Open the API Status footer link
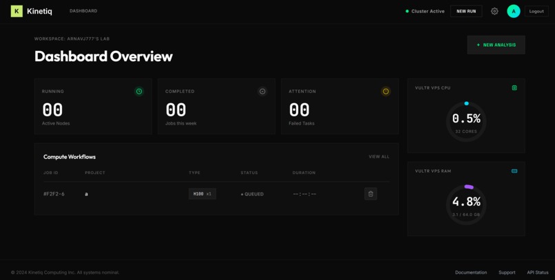 tap(538, 272)
